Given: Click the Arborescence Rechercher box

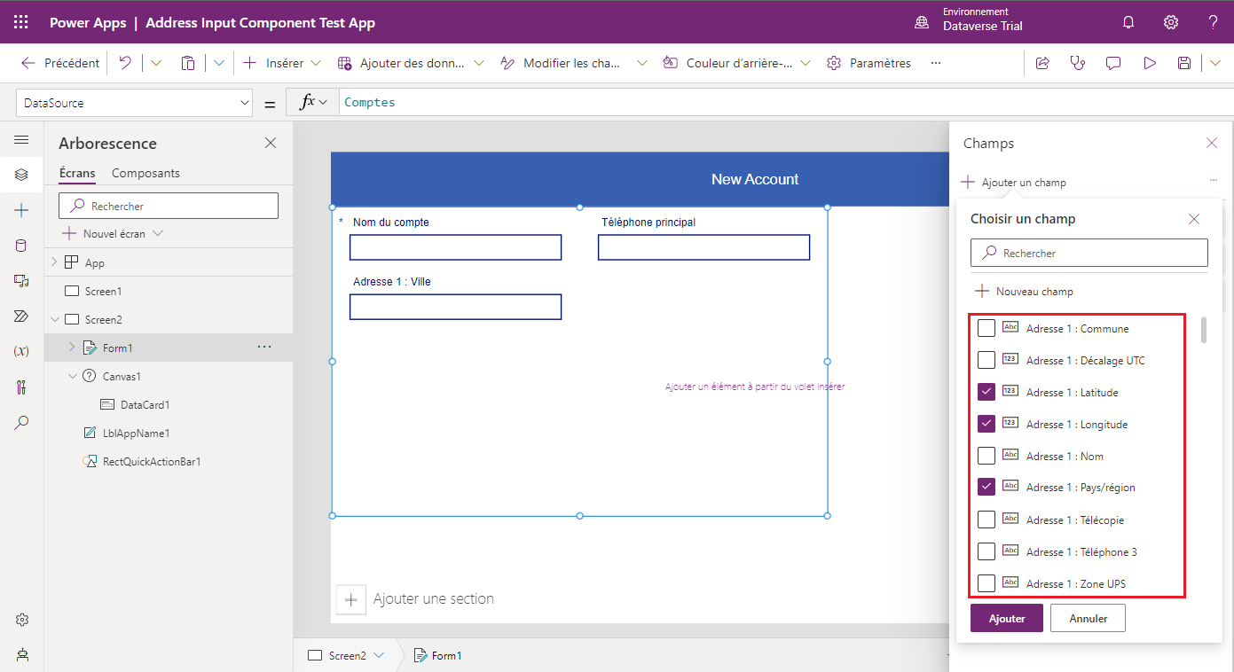Looking at the screenshot, I should click(x=169, y=206).
